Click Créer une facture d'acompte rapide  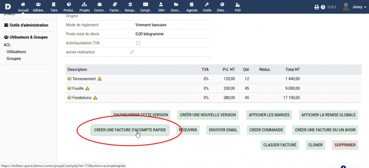[130, 130]
